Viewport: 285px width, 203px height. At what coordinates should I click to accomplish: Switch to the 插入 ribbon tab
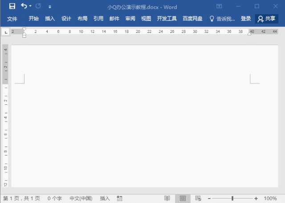pos(50,19)
